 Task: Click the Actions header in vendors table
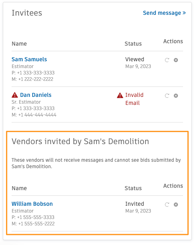pyautogui.click(x=173, y=186)
